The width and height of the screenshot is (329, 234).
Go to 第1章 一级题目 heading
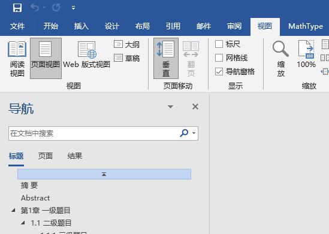coord(46,210)
